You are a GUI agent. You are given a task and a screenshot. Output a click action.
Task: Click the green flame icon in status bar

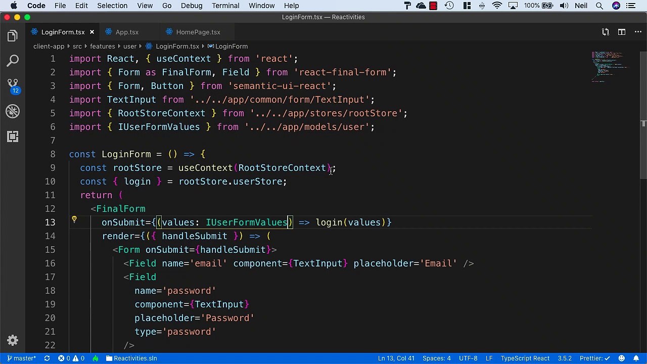click(x=95, y=358)
